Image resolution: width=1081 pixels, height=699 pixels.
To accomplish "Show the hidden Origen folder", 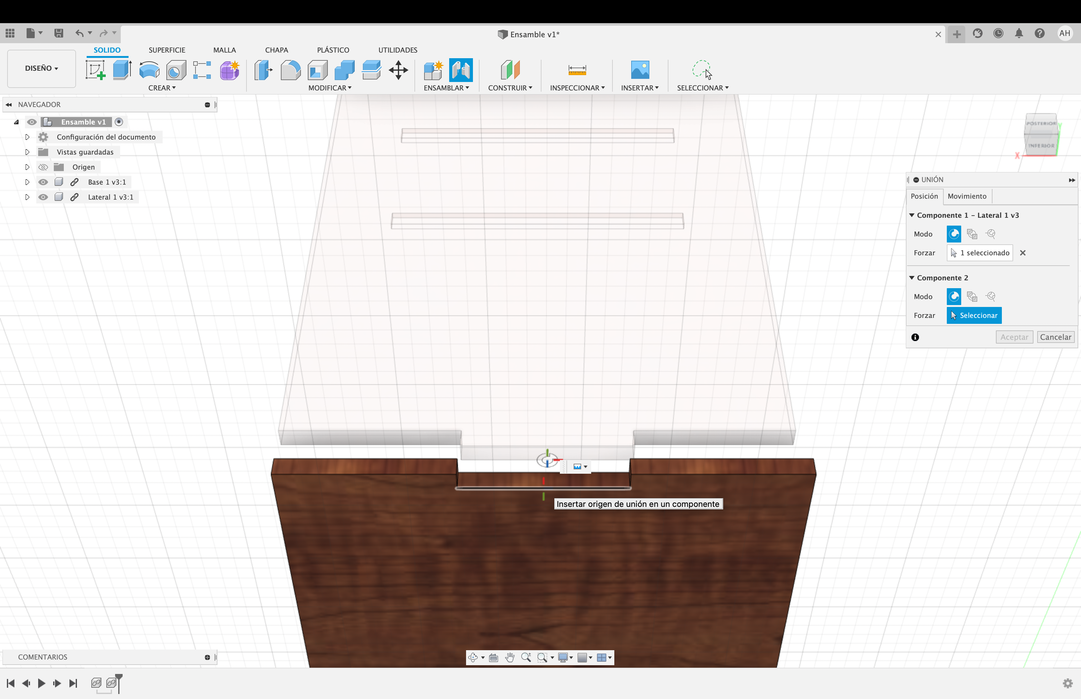I will click(43, 167).
